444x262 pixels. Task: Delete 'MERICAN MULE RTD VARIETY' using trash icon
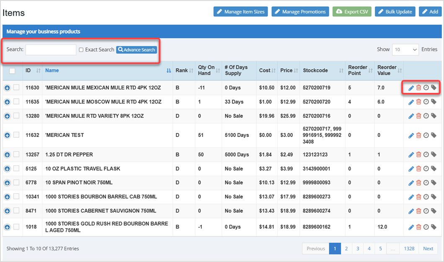pos(418,116)
